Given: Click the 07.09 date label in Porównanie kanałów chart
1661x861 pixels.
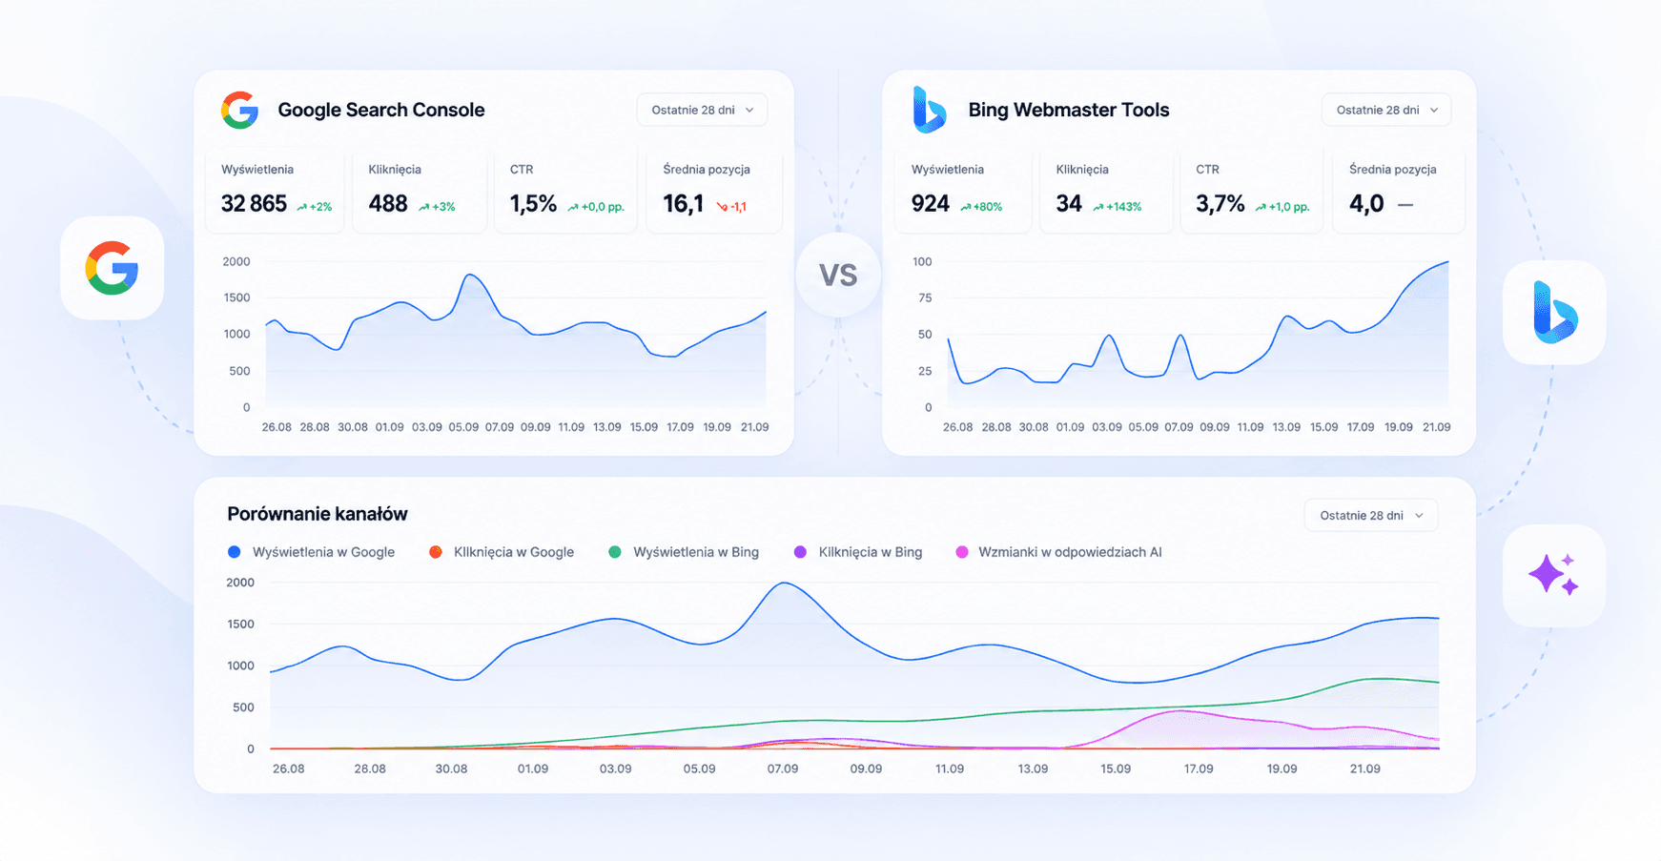Looking at the screenshot, I should [x=783, y=769].
